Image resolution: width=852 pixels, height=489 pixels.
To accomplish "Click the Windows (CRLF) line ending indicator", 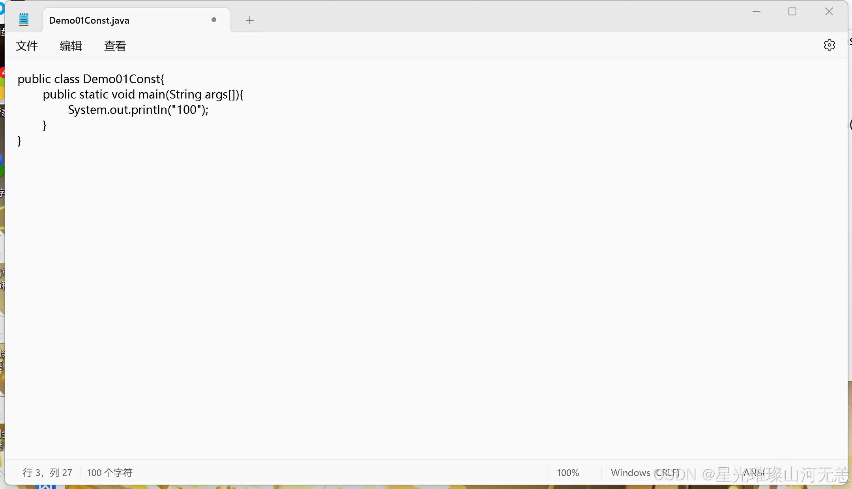I will 645,472.
